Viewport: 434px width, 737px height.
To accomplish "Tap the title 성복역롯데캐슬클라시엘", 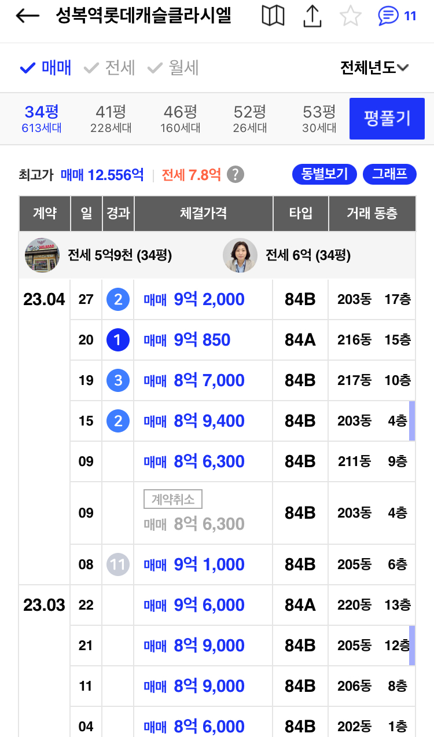I will click(144, 16).
